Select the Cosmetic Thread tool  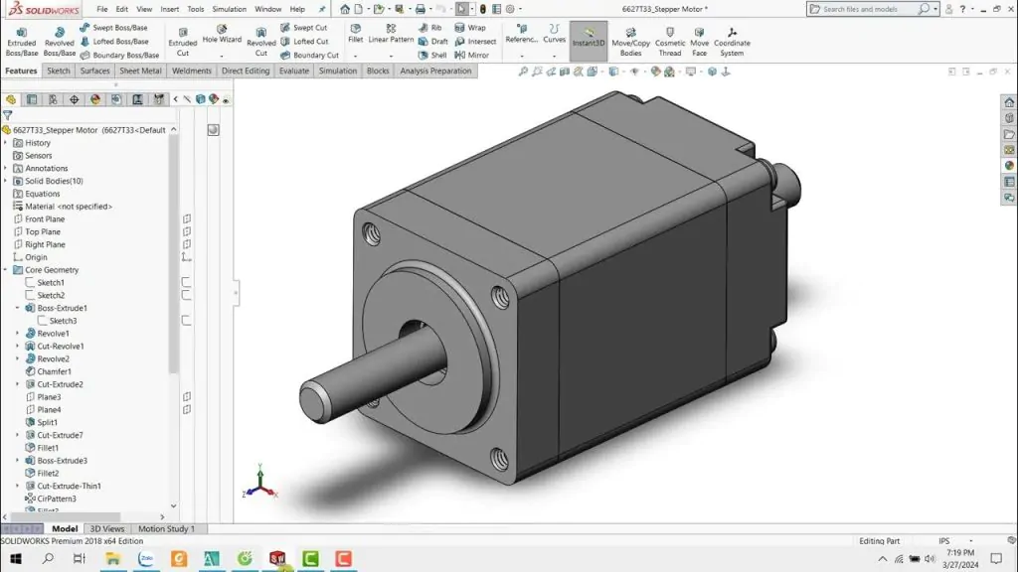click(670, 42)
